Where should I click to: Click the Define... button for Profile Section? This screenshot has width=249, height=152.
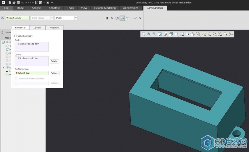click(x=54, y=73)
